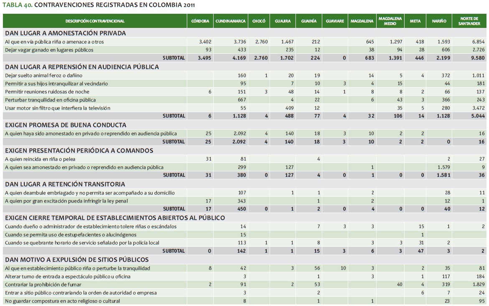
Task: Click the row 'Contrariar la prohibición de fumar'
Action: point(44,285)
